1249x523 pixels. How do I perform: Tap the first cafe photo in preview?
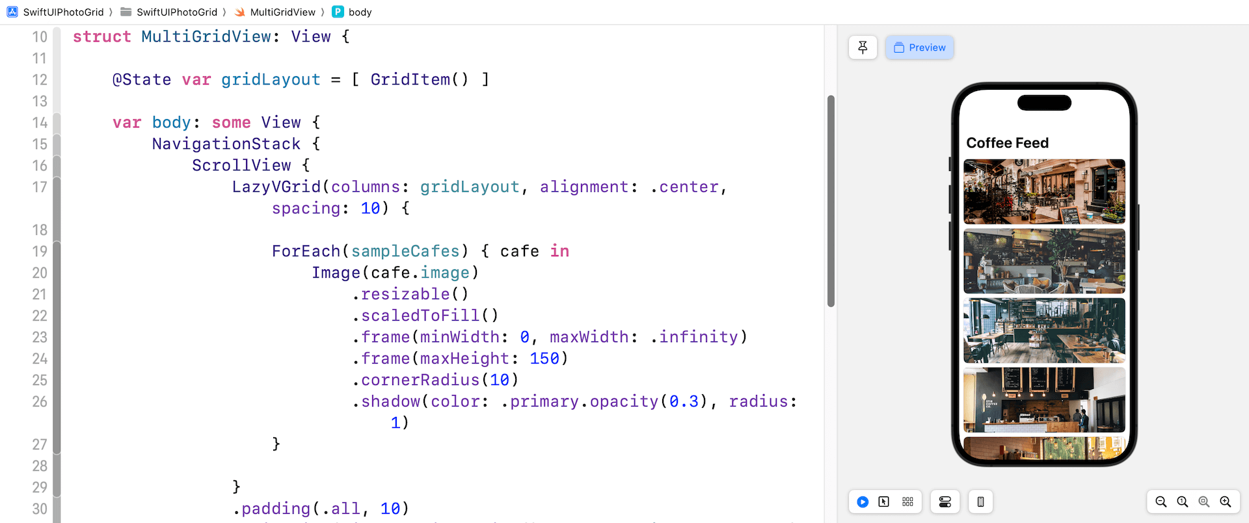1044,192
